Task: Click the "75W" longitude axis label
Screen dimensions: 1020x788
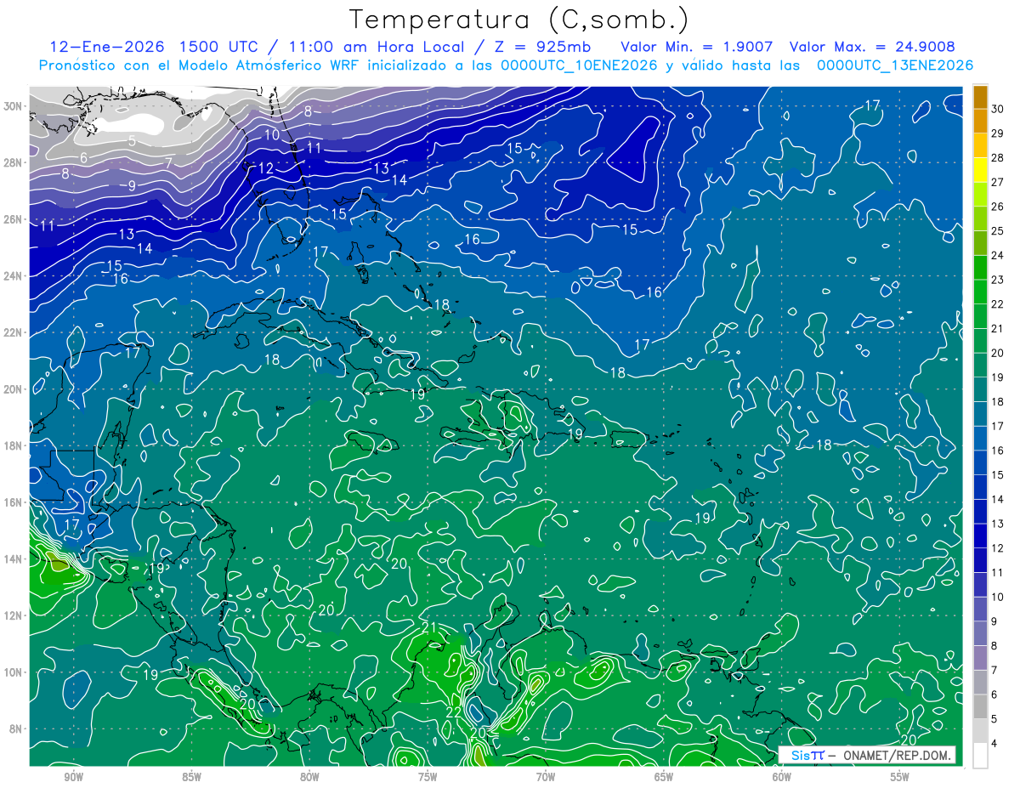Action: click(x=428, y=777)
